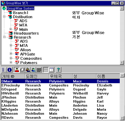Expand the Research MTA node
125x121 pixels.
coord(11,45)
